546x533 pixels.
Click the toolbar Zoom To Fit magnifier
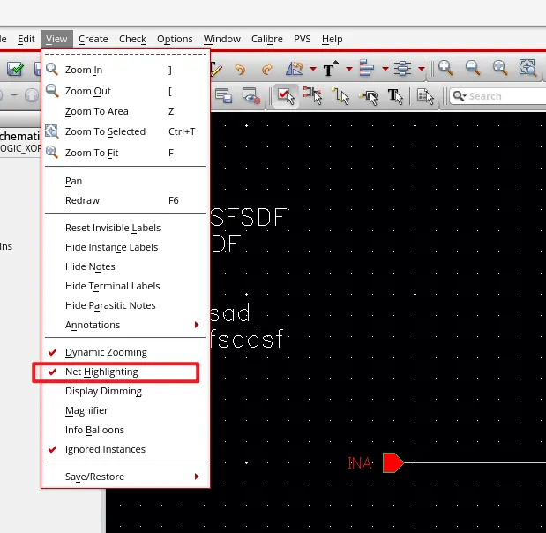tap(500, 68)
